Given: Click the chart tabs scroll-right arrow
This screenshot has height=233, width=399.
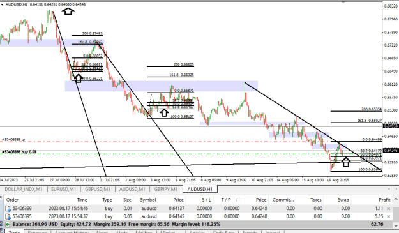Looking at the screenshot, I should [x=396, y=189].
